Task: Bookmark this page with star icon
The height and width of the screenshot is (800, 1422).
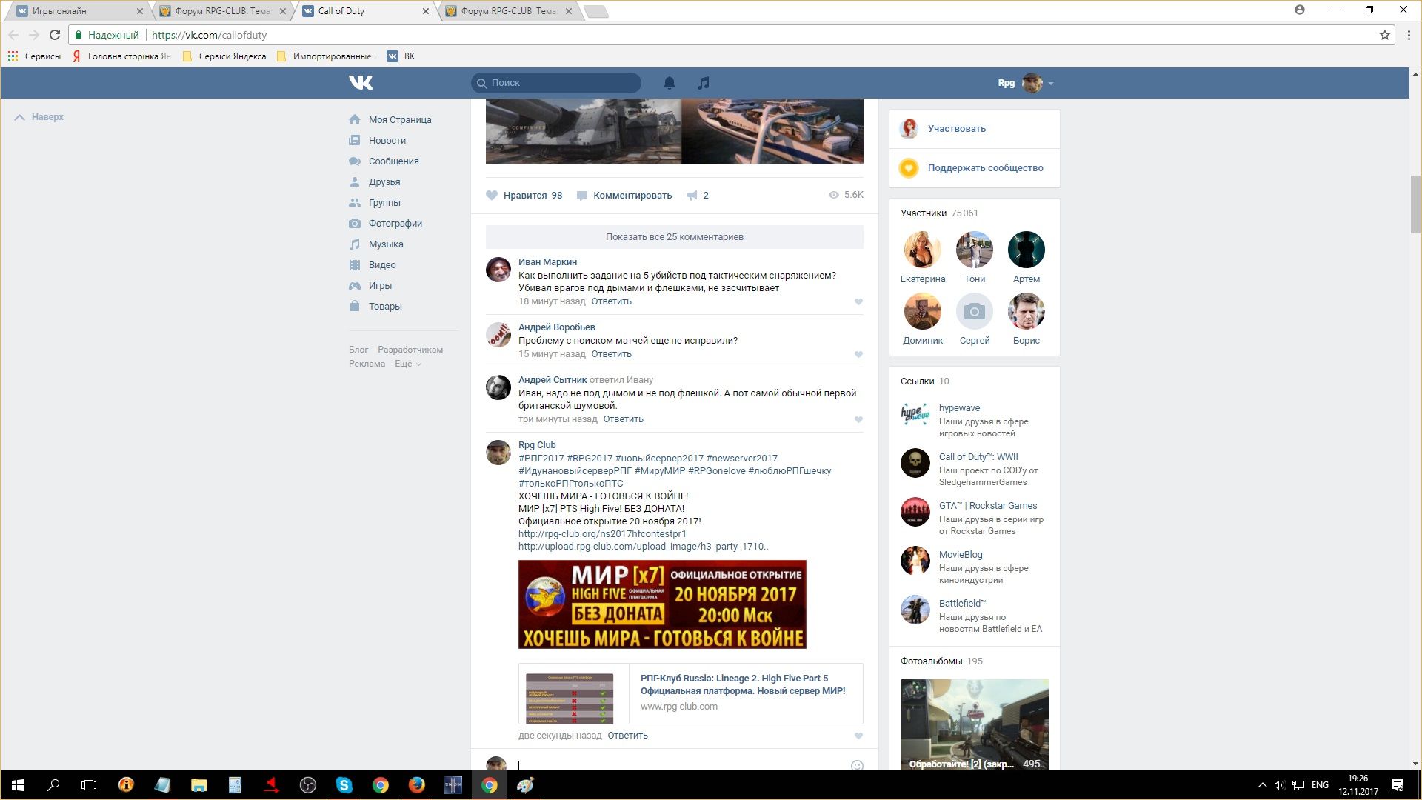Action: pyautogui.click(x=1384, y=35)
